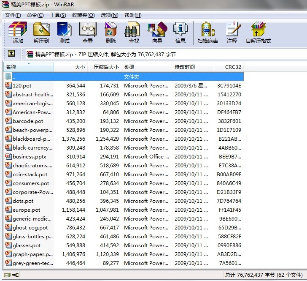Image resolution: width=307 pixels, height=281 pixels.
Task: Sort by the 大小 column header
Action: [71, 67]
